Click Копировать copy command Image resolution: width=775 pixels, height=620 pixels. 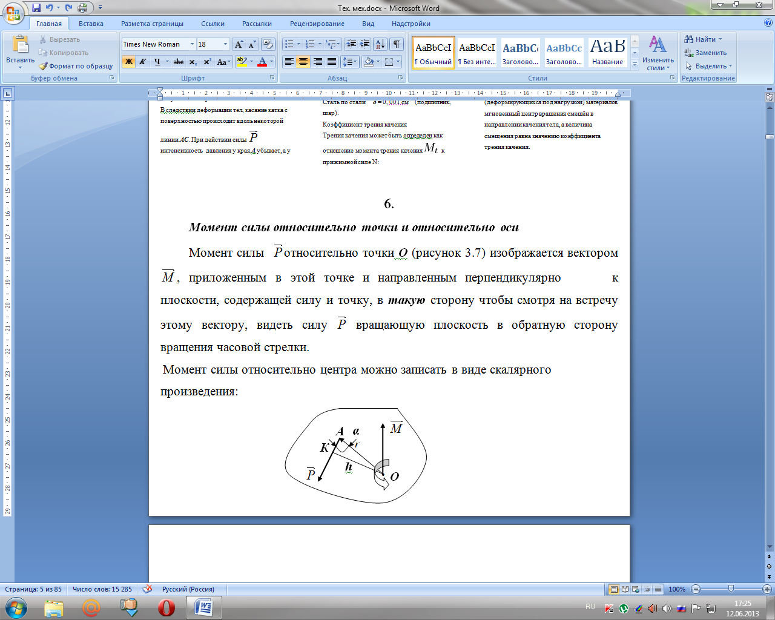pyautogui.click(x=64, y=53)
